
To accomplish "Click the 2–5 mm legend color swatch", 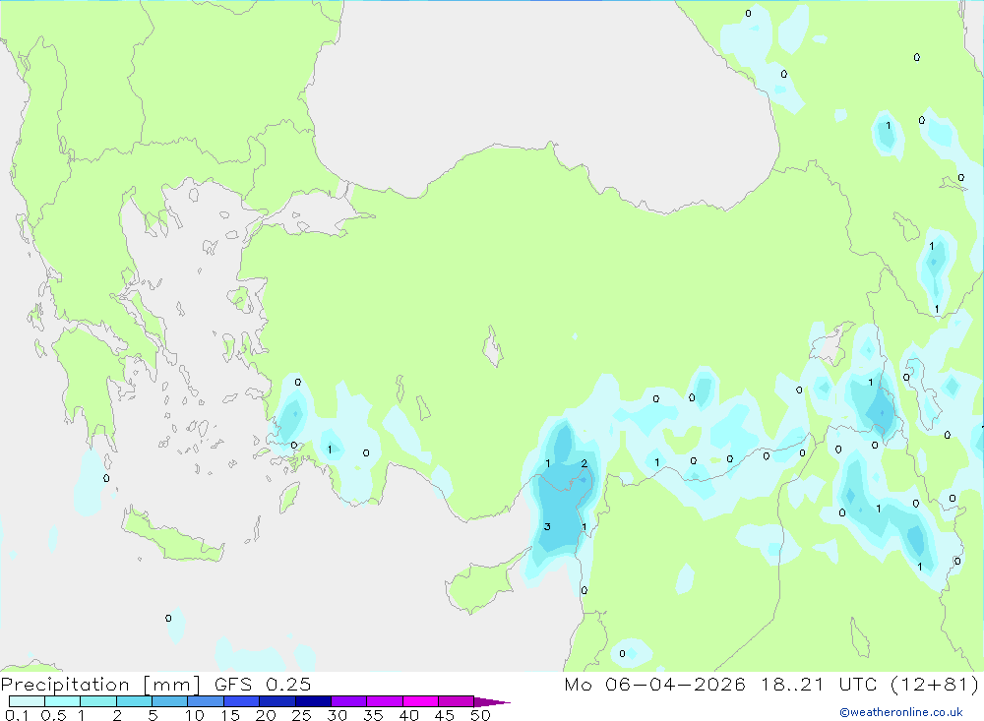I will (134, 701).
